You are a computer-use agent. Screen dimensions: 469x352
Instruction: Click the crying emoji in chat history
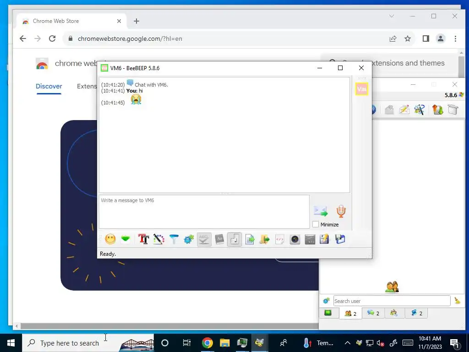click(136, 99)
